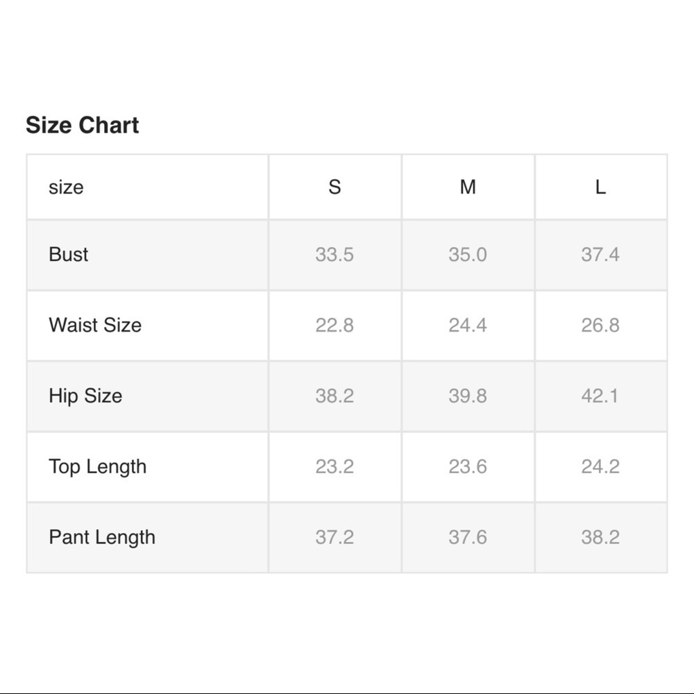
Task: Click the Hip Size row label
Action: (x=85, y=396)
